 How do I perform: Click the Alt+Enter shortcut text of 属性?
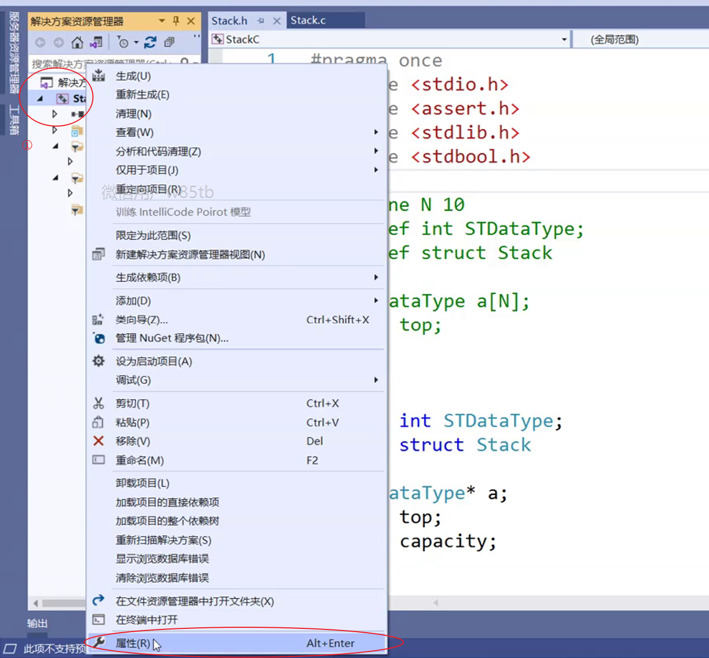pos(331,643)
